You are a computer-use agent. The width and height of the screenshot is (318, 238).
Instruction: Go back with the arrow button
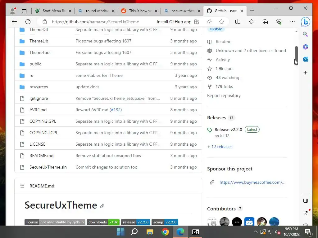click(14, 22)
